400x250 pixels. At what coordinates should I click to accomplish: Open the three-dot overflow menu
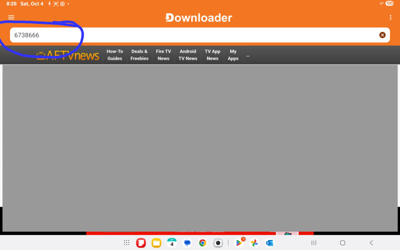click(x=390, y=18)
